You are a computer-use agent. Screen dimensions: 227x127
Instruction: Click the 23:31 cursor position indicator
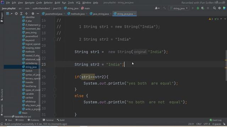[x=191, y=124]
